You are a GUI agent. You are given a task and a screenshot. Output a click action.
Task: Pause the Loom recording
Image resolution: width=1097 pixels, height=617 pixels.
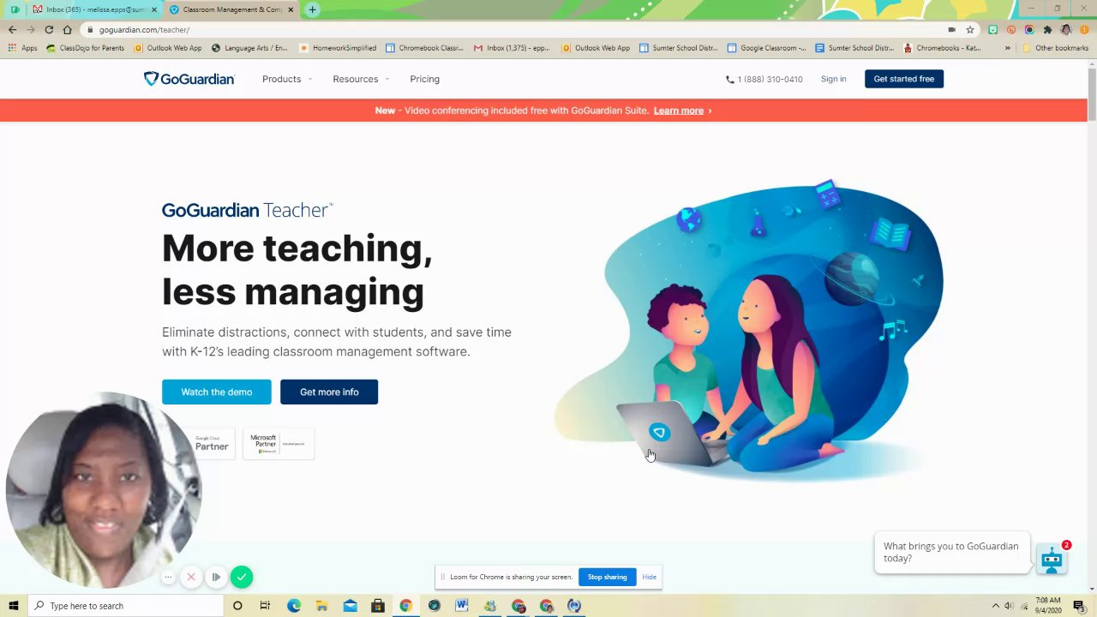pos(216,577)
